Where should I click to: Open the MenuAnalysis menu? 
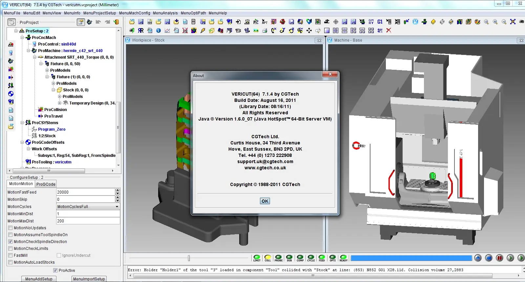[x=165, y=13]
